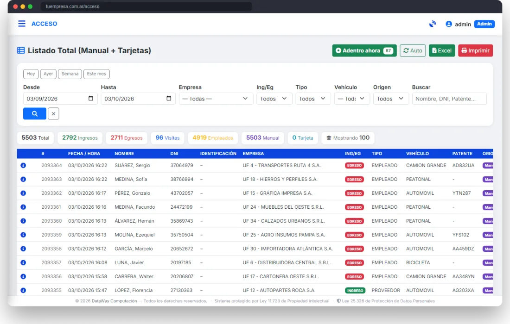
Task: Click UF 30 - IMPORTADORA ATLÁNTICA S.A.
Action: point(287,249)
